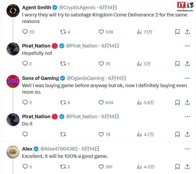Retweet Agent Smith's sabotage tweet
The height and width of the screenshot is (174, 196).
63,32
